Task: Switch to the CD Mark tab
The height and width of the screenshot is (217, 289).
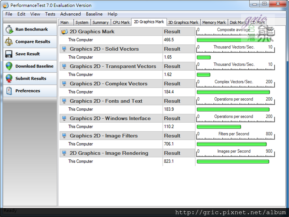Action: pos(258,23)
